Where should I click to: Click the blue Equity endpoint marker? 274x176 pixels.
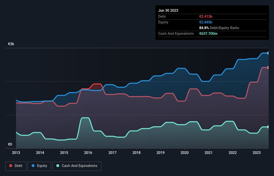click(x=268, y=53)
